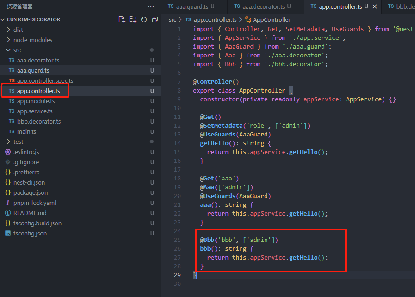Click the git icon beside .gitignore

(x=8, y=162)
